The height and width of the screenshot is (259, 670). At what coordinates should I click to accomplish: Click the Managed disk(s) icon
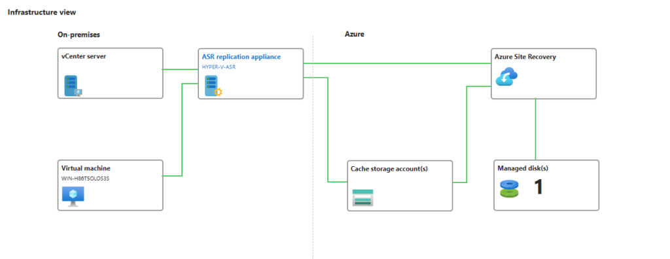pyautogui.click(x=509, y=188)
